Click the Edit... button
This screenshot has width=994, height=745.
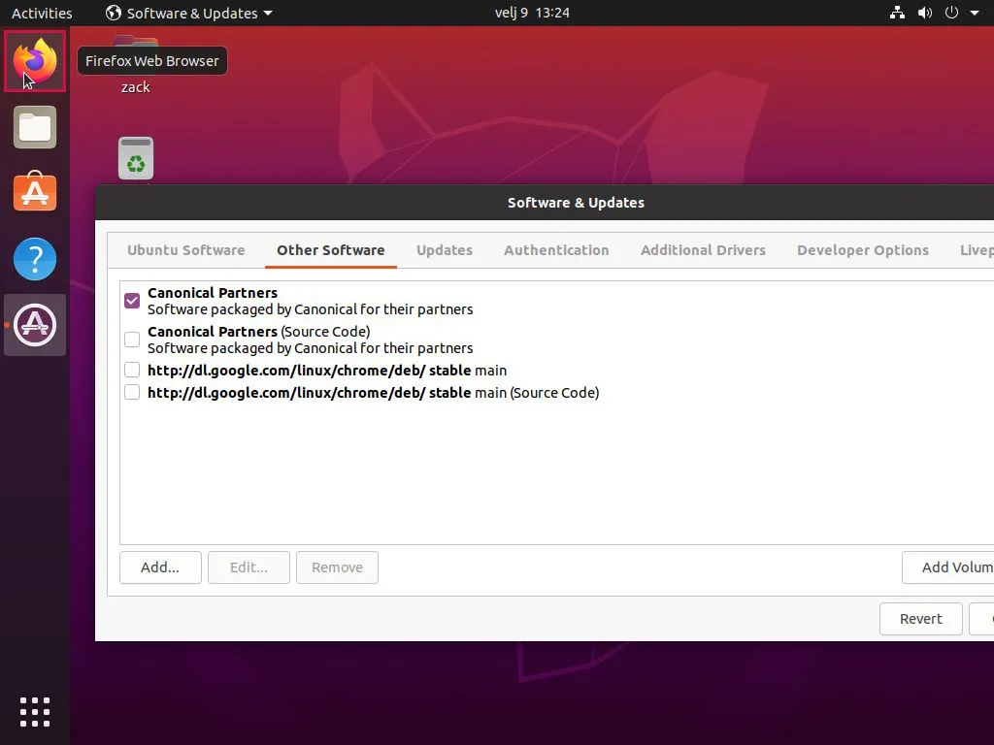point(248,567)
